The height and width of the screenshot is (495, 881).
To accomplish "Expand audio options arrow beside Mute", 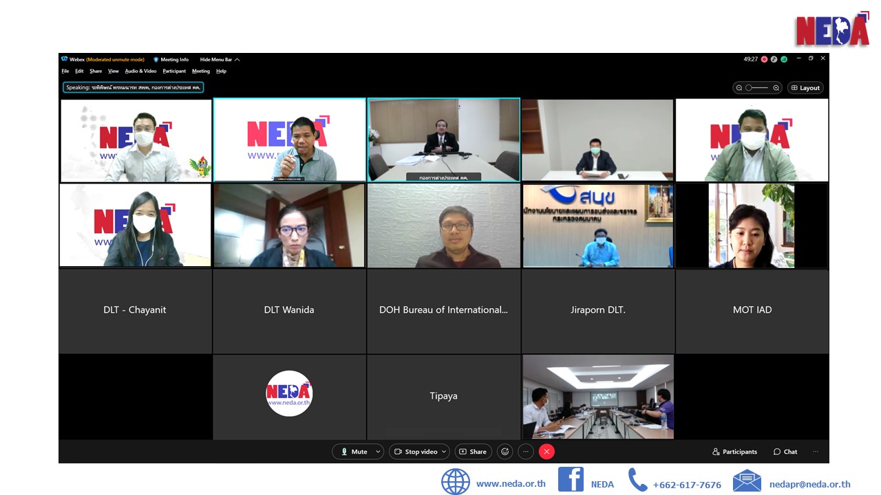I will pos(378,452).
